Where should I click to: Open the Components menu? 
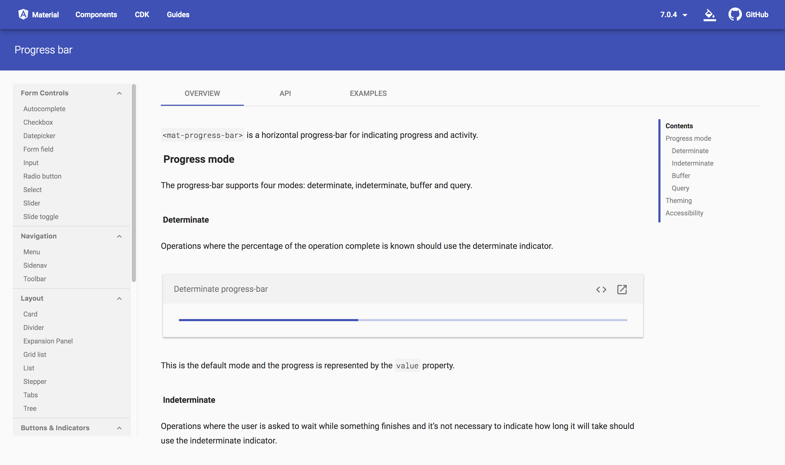pos(96,15)
